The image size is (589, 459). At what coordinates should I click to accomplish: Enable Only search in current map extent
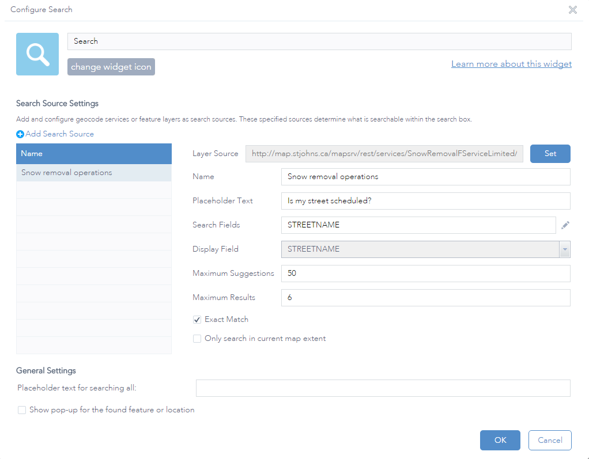click(x=197, y=339)
